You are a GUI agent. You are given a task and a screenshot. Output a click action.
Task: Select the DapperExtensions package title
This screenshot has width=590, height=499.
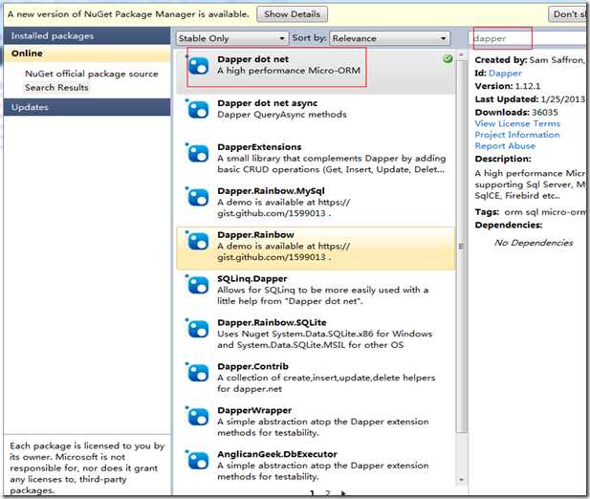[260, 147]
